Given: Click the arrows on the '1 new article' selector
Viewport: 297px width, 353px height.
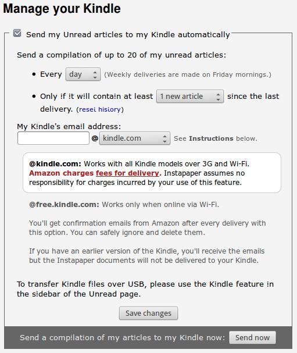Looking at the screenshot, I should (218, 97).
